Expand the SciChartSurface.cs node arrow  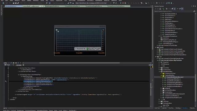161,31
